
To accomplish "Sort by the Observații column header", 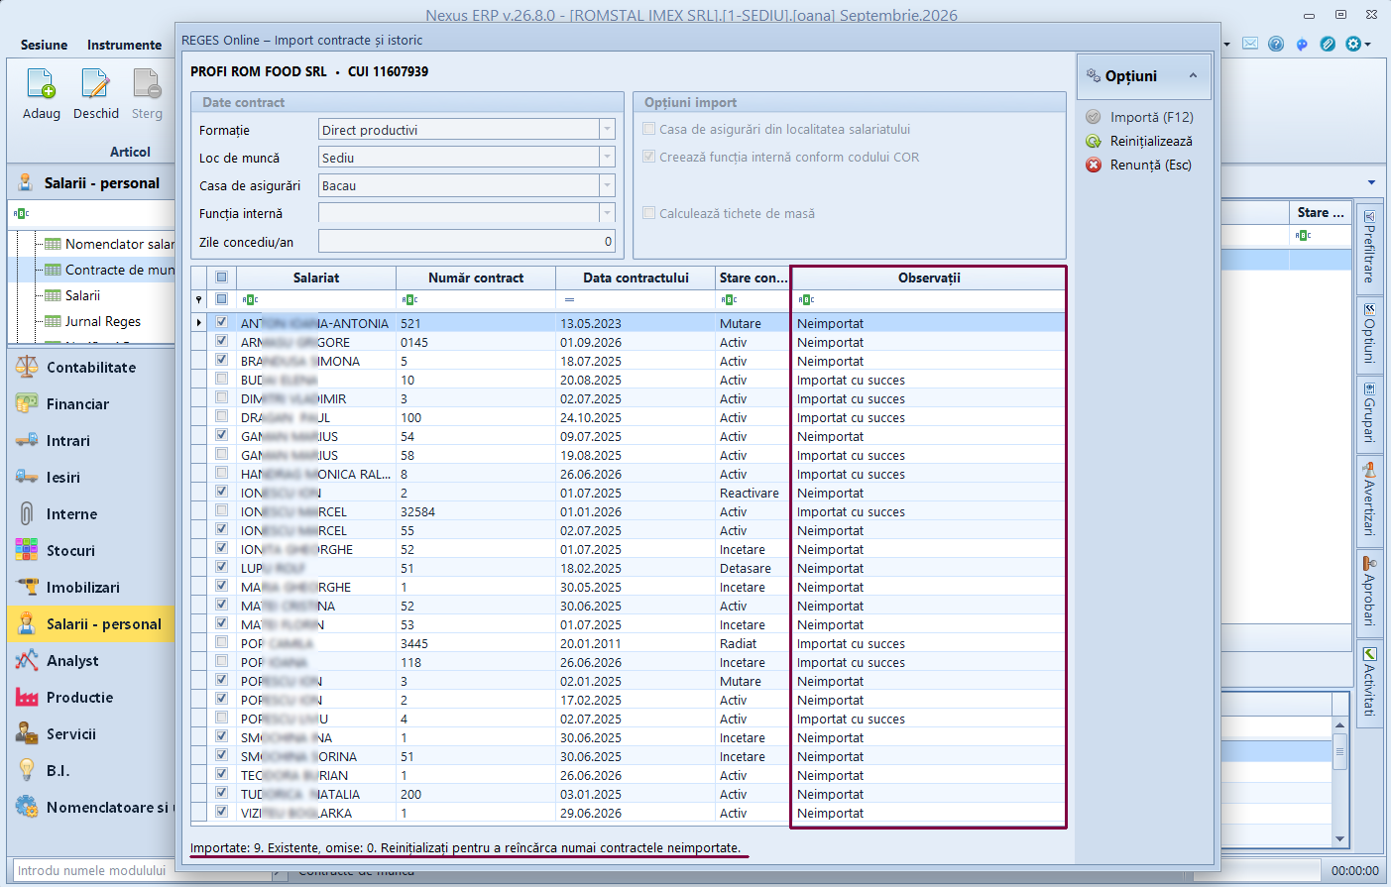I will click(929, 277).
